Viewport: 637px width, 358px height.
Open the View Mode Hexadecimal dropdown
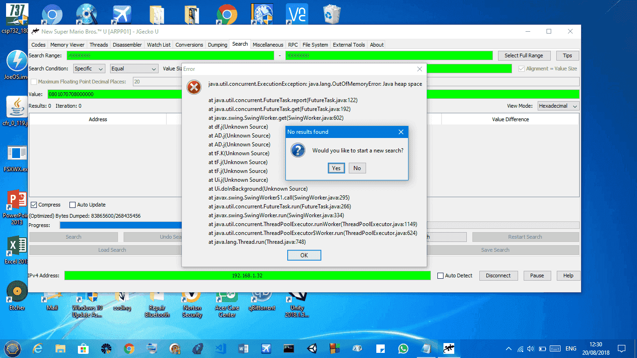(x=558, y=106)
